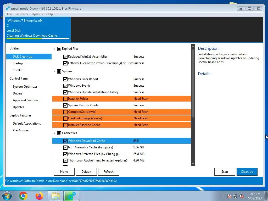
Task: Select the Windows 7 Enterprise x64 image tile
Action: click(38, 29)
